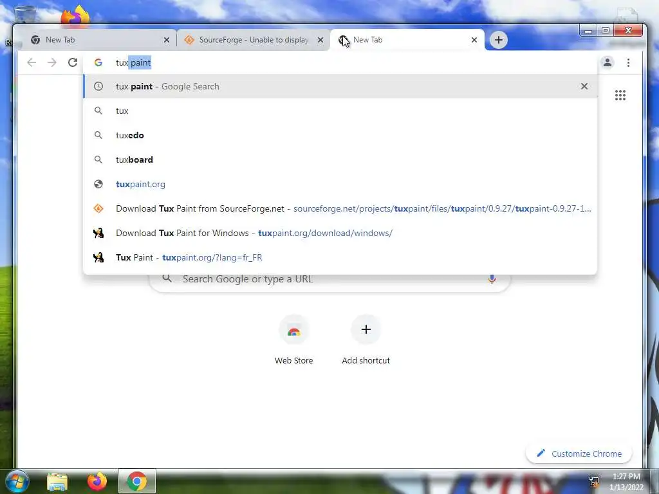The width and height of the screenshot is (659, 494).
Task: Click the clock icon of tux paint suggestion
Action: (98, 86)
